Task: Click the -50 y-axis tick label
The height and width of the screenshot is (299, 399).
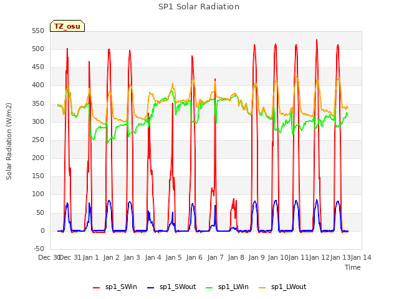Action: click(39, 249)
